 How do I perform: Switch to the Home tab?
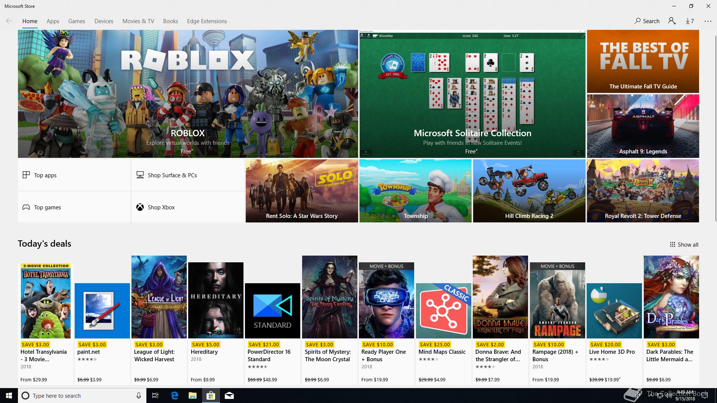30,21
